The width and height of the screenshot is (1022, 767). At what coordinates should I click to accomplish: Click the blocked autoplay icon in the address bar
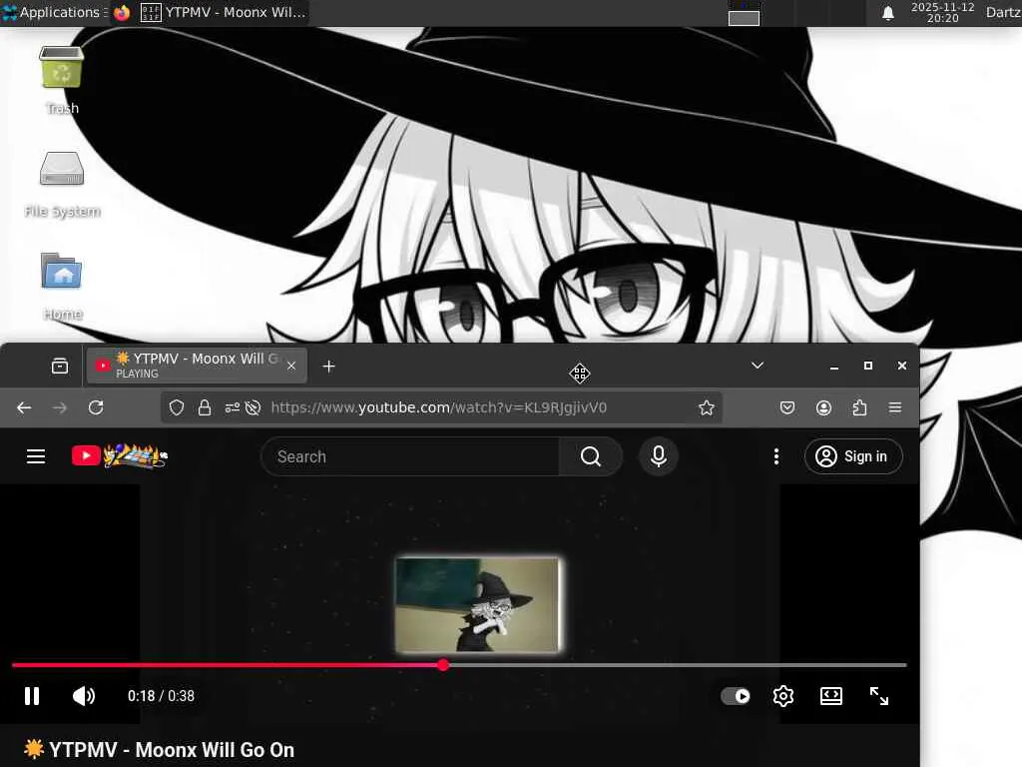point(253,407)
